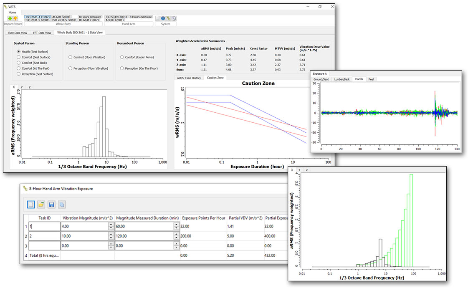
Task: Open Feet tab in Exposure A window
Action: [x=371, y=79]
